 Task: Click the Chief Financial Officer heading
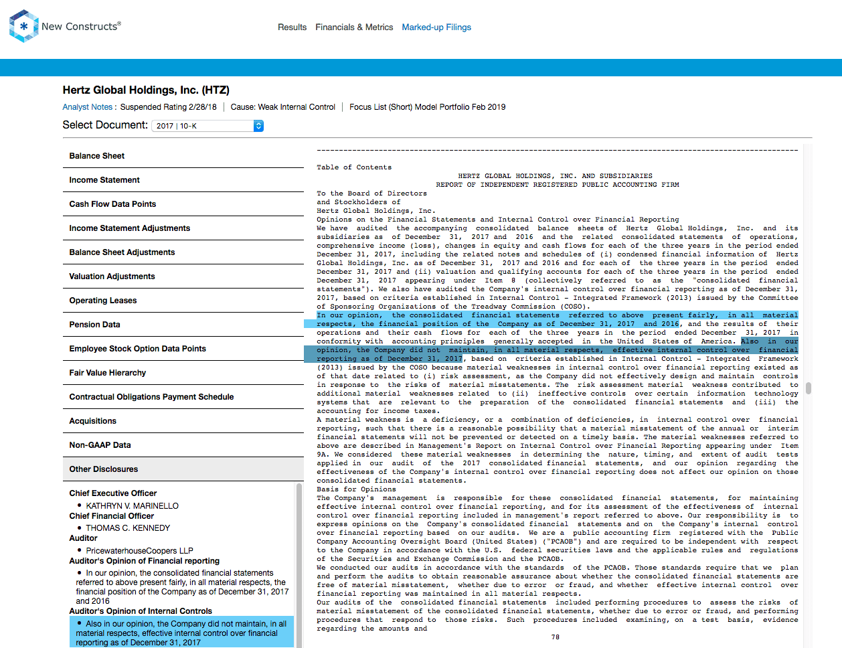[x=112, y=516]
